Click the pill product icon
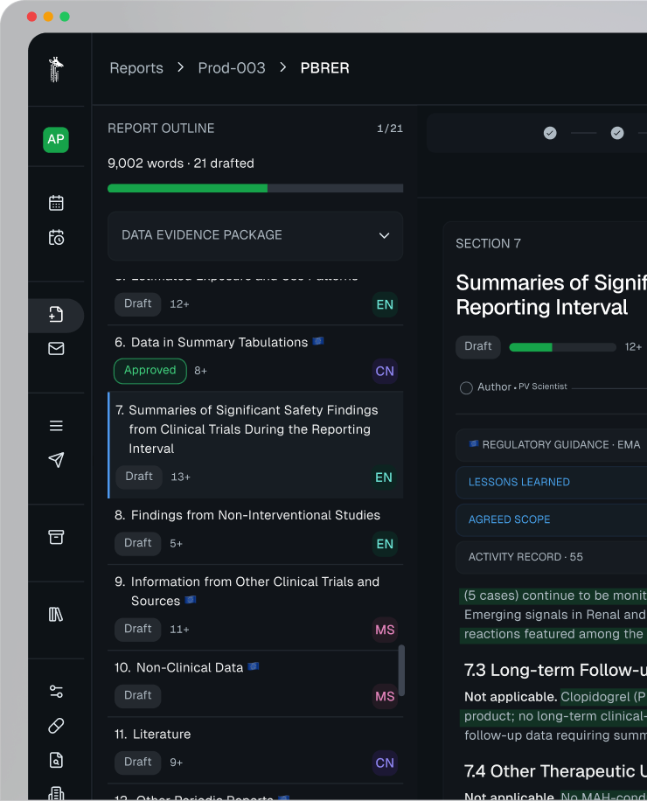The image size is (647, 801). [x=56, y=726]
